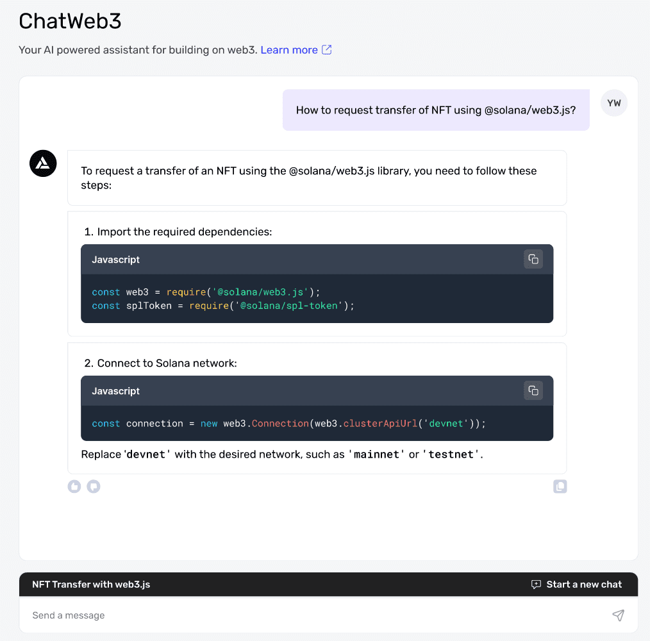Select the NFT Transfer with web3.js chat title
Screen dimensions: 650x641
pos(90,584)
